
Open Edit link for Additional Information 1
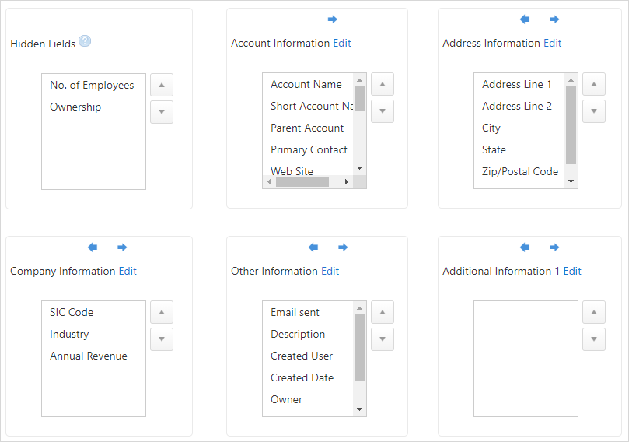coord(572,271)
